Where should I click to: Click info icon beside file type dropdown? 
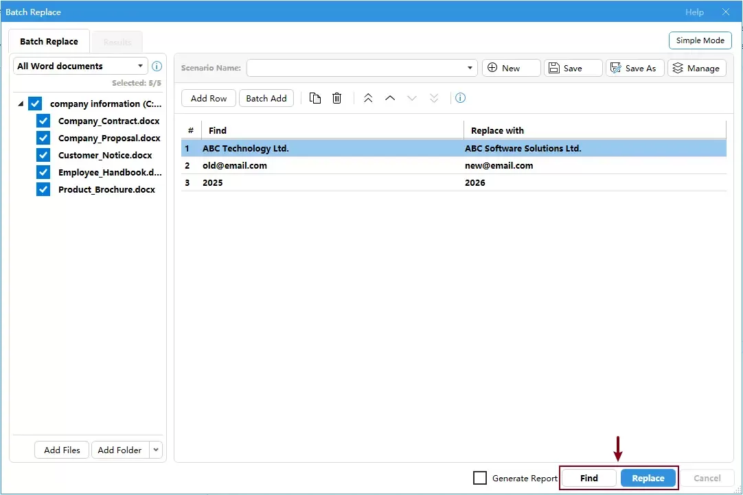[x=157, y=67]
